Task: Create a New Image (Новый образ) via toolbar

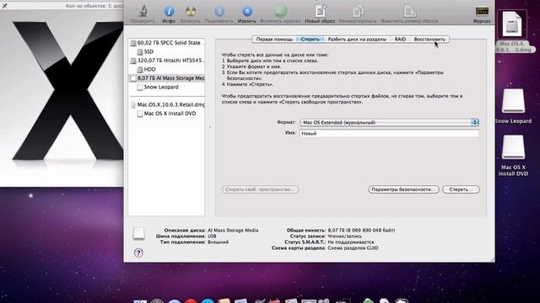Action: [320, 11]
